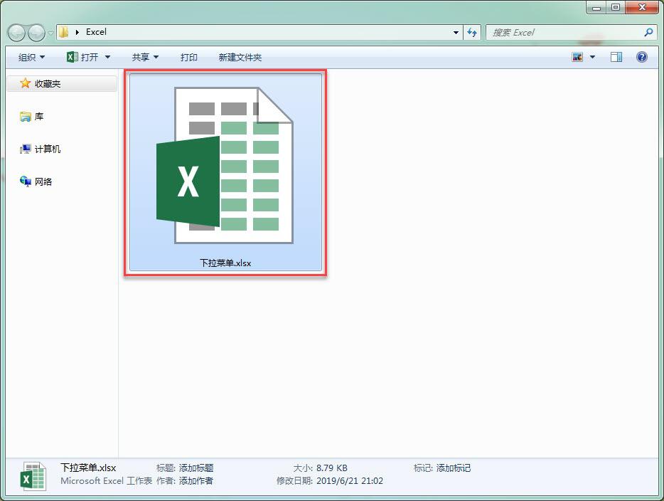This screenshot has height=501, width=664.
Task: Go back with the Back arrow button
Action: click(17, 33)
